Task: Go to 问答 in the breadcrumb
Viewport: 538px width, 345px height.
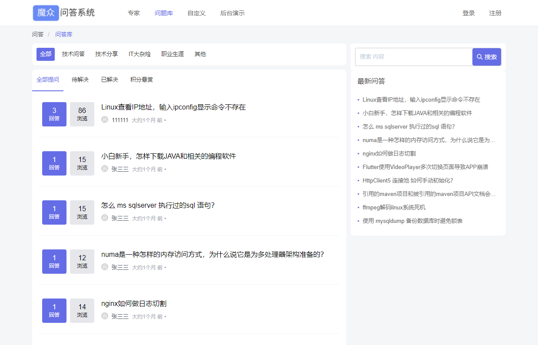Action: tap(38, 34)
